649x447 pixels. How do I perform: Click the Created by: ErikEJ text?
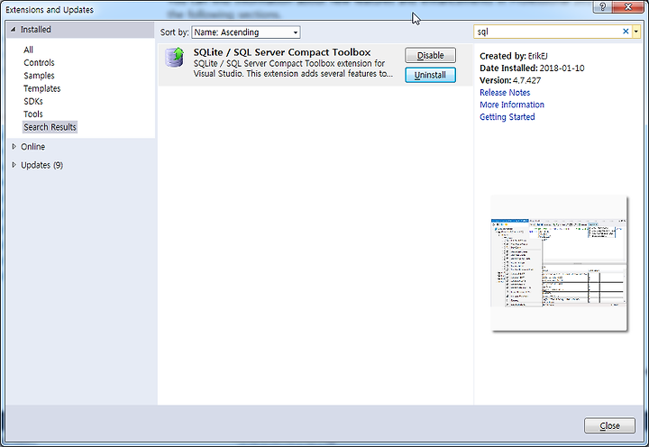[513, 56]
